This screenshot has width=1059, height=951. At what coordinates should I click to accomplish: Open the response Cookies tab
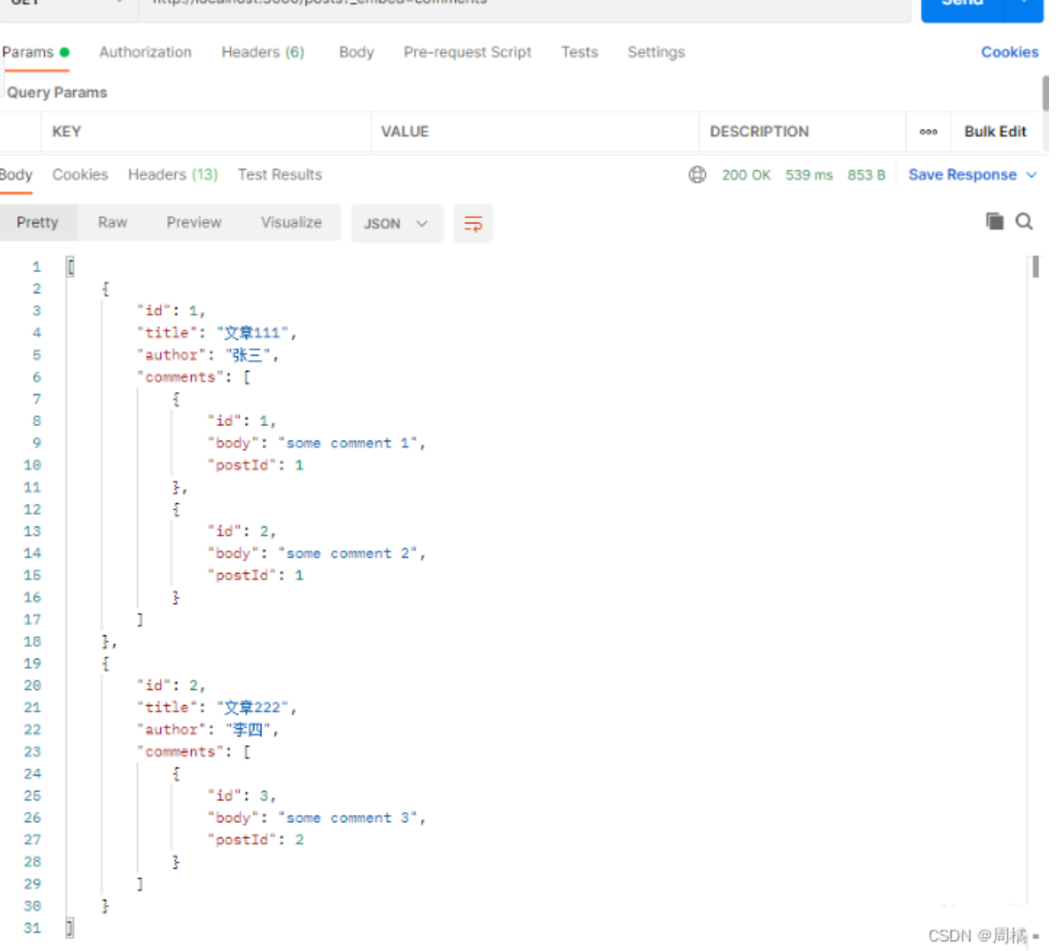[x=80, y=174]
